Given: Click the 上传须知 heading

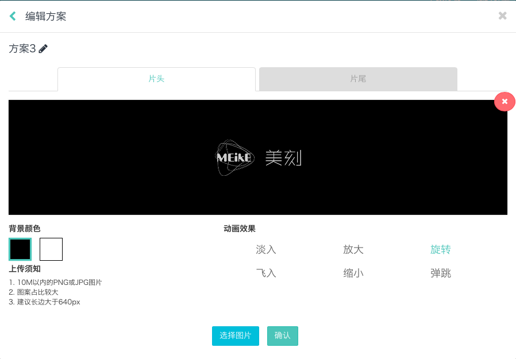Looking at the screenshot, I should [x=24, y=268].
